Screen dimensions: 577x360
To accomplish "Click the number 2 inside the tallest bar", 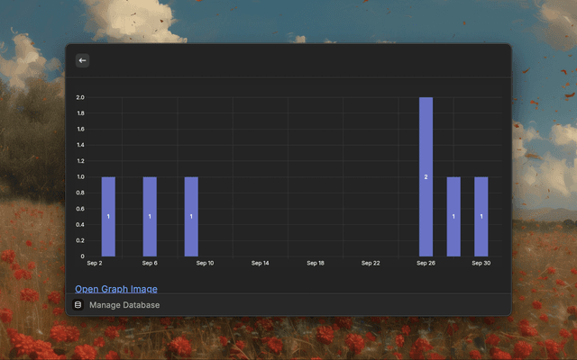I will (x=426, y=177).
